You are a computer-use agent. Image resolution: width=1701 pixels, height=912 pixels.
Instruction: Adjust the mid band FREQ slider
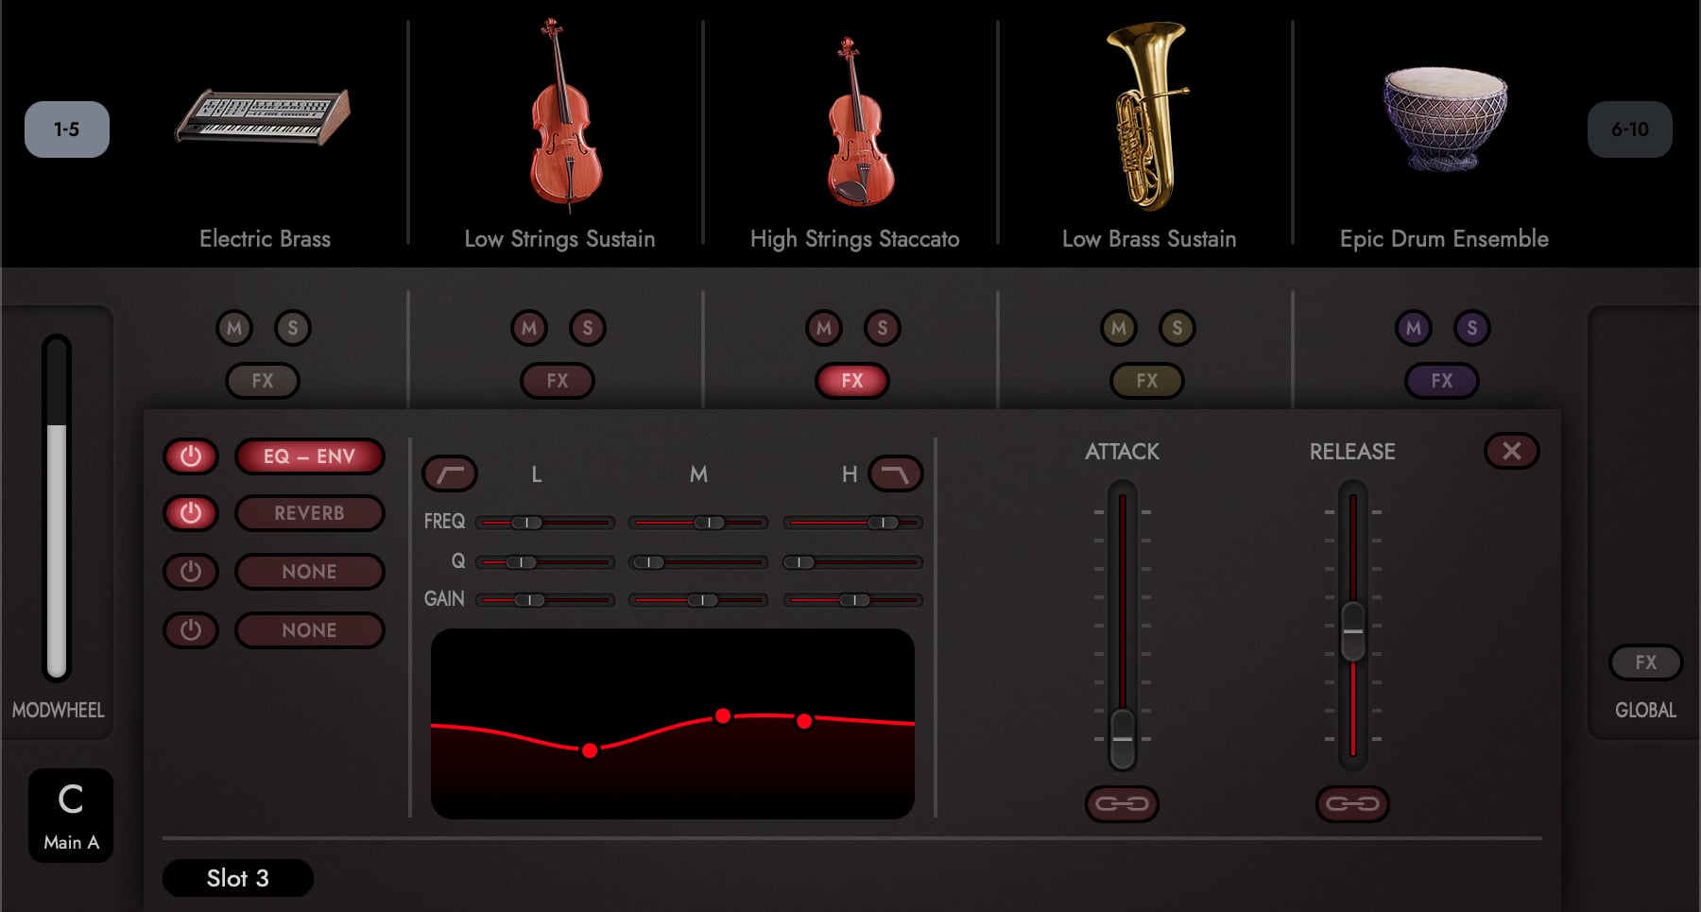(698, 523)
